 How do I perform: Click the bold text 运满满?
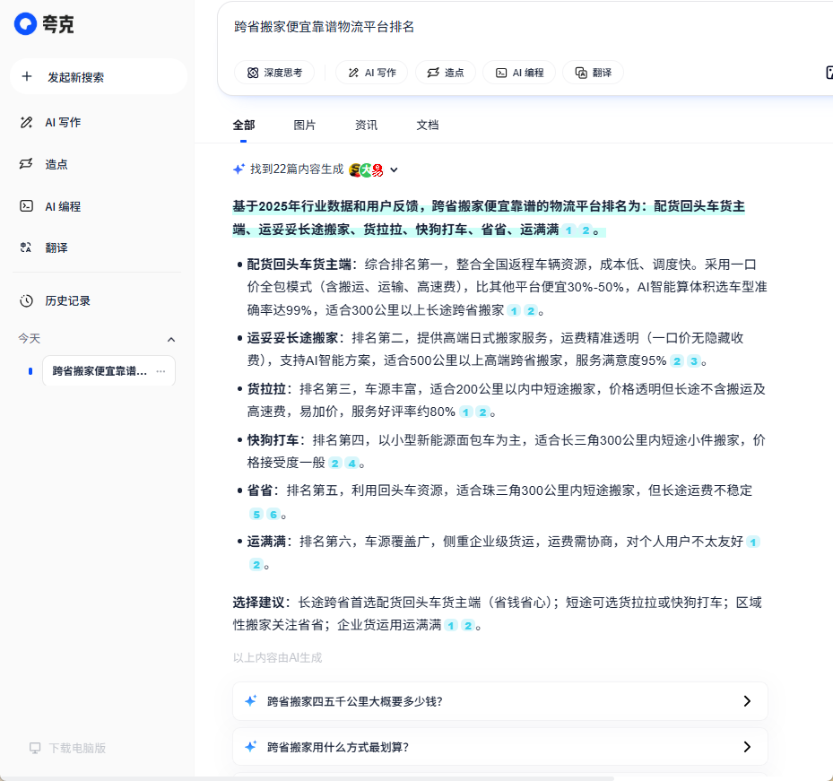tap(266, 542)
